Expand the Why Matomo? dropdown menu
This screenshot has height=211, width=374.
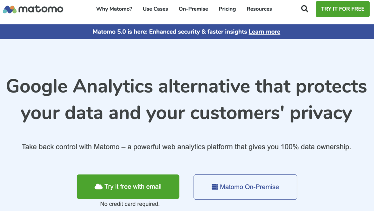pos(114,9)
